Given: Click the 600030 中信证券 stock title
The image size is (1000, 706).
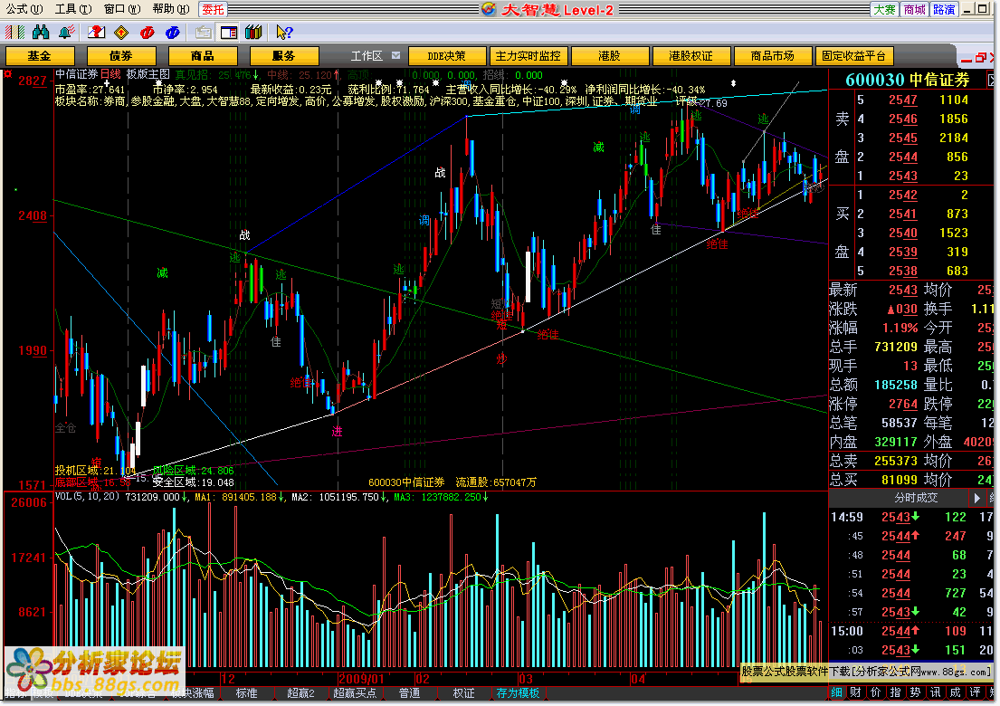Looking at the screenshot, I should tap(907, 80).
